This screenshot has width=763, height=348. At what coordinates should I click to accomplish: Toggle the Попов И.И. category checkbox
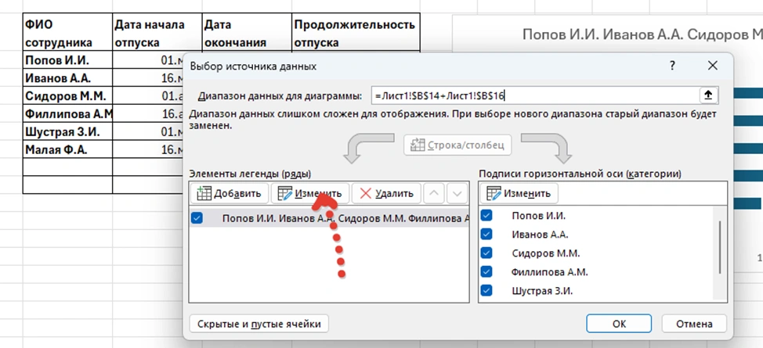click(x=486, y=216)
